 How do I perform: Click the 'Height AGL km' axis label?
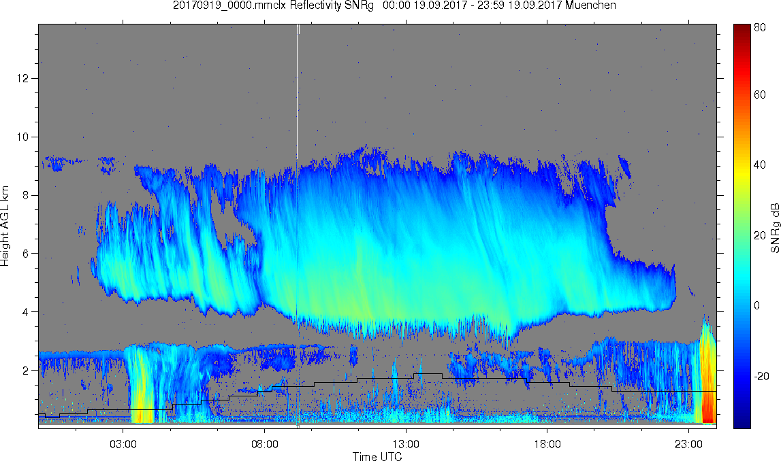[x=5, y=226]
